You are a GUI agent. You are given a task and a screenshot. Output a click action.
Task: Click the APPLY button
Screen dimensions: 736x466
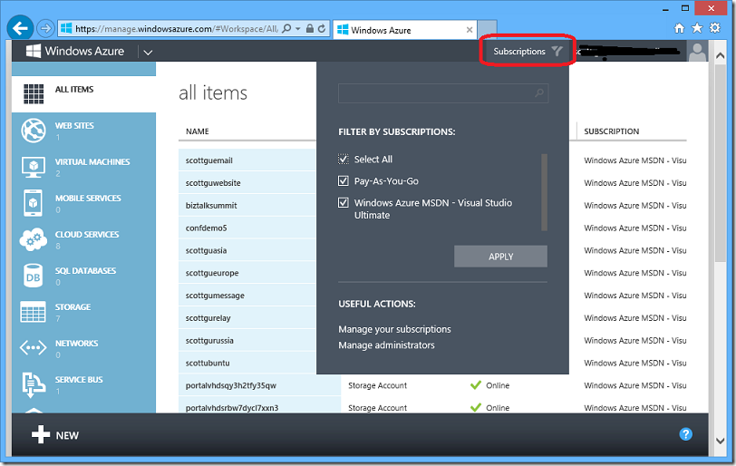click(500, 257)
